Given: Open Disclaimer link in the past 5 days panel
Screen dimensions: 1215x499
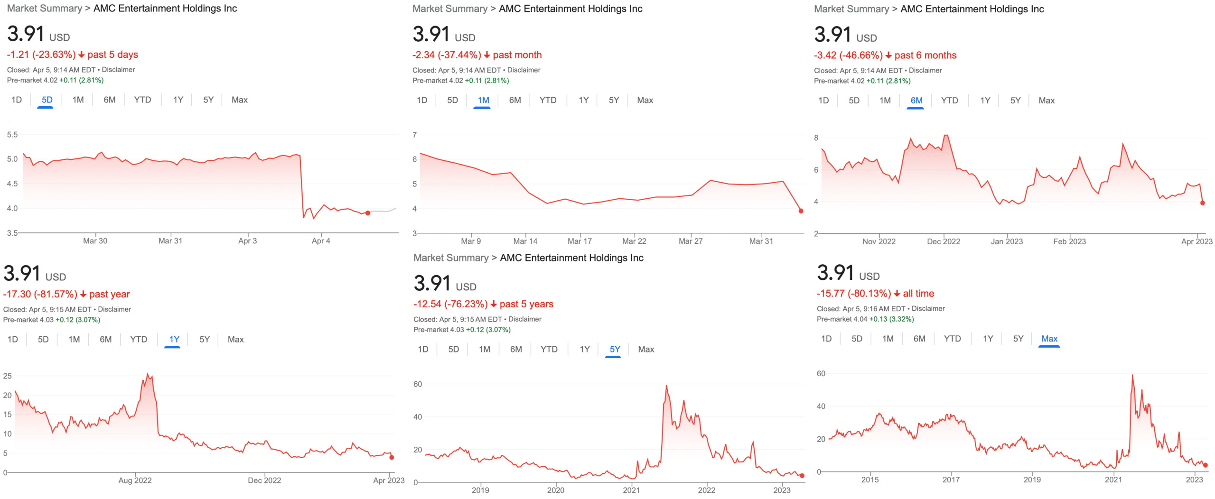Looking at the screenshot, I should click(x=118, y=70).
